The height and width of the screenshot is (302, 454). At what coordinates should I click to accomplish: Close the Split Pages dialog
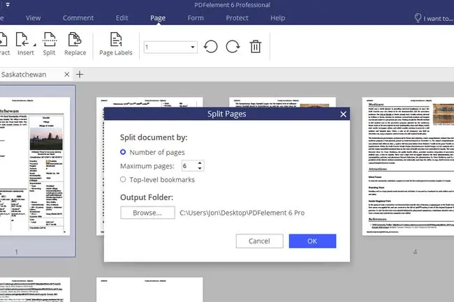point(343,114)
